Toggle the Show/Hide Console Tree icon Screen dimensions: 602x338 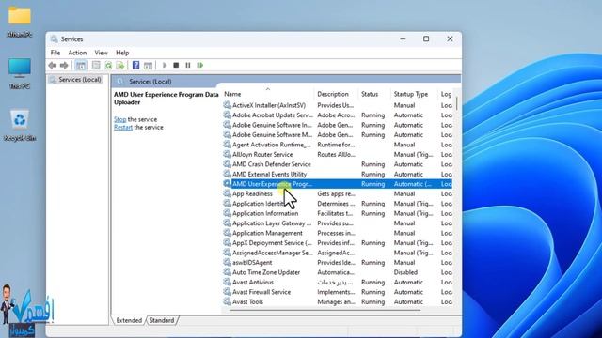[x=81, y=65]
